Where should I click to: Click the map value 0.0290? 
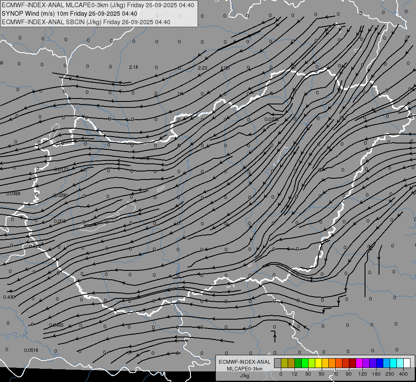click(60, 195)
